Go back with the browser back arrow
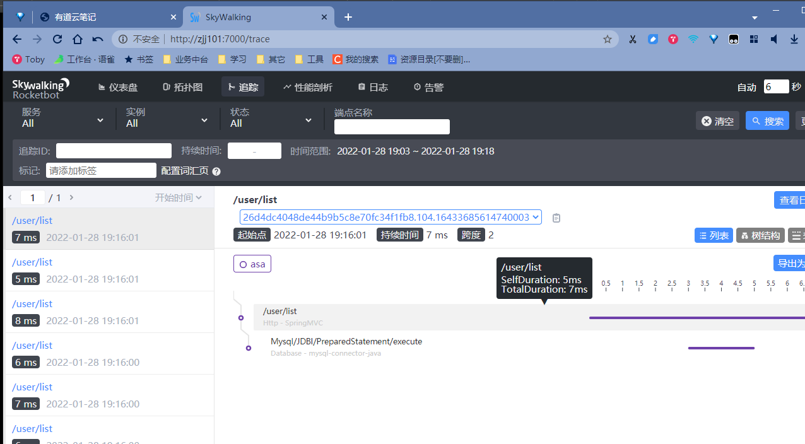This screenshot has height=444, width=805. 17,39
